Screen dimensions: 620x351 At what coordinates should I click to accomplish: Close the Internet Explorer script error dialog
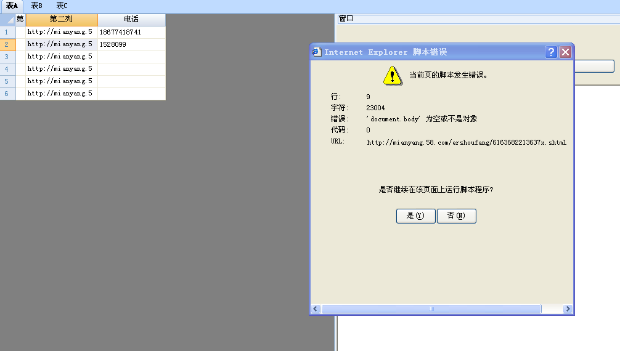coord(565,52)
